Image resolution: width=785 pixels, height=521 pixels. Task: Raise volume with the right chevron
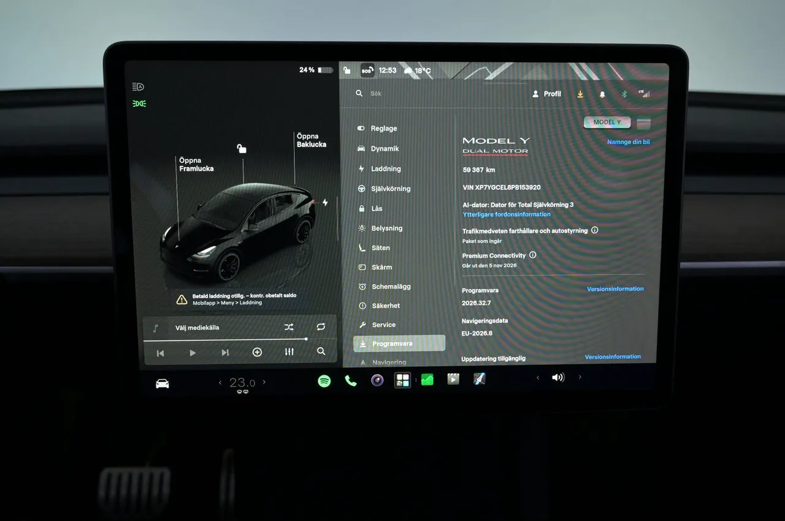click(x=580, y=377)
